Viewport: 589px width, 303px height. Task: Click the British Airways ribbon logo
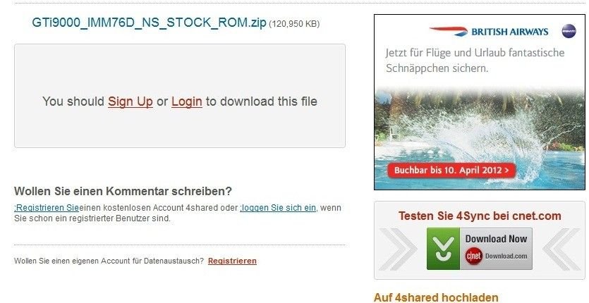tap(448, 31)
